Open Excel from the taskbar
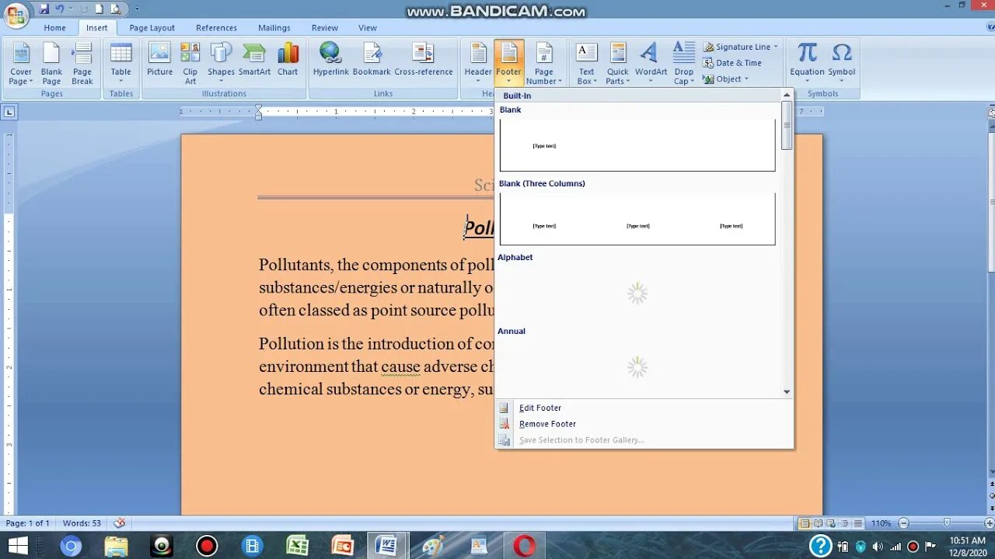Viewport: 995px width, 559px height. click(x=298, y=546)
